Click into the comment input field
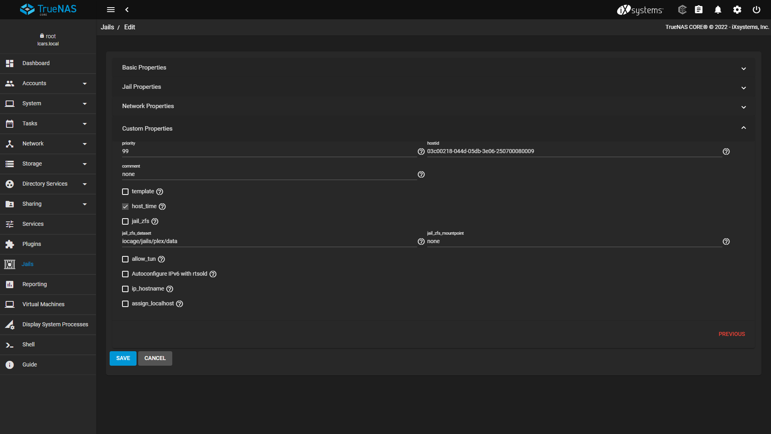 pos(269,174)
